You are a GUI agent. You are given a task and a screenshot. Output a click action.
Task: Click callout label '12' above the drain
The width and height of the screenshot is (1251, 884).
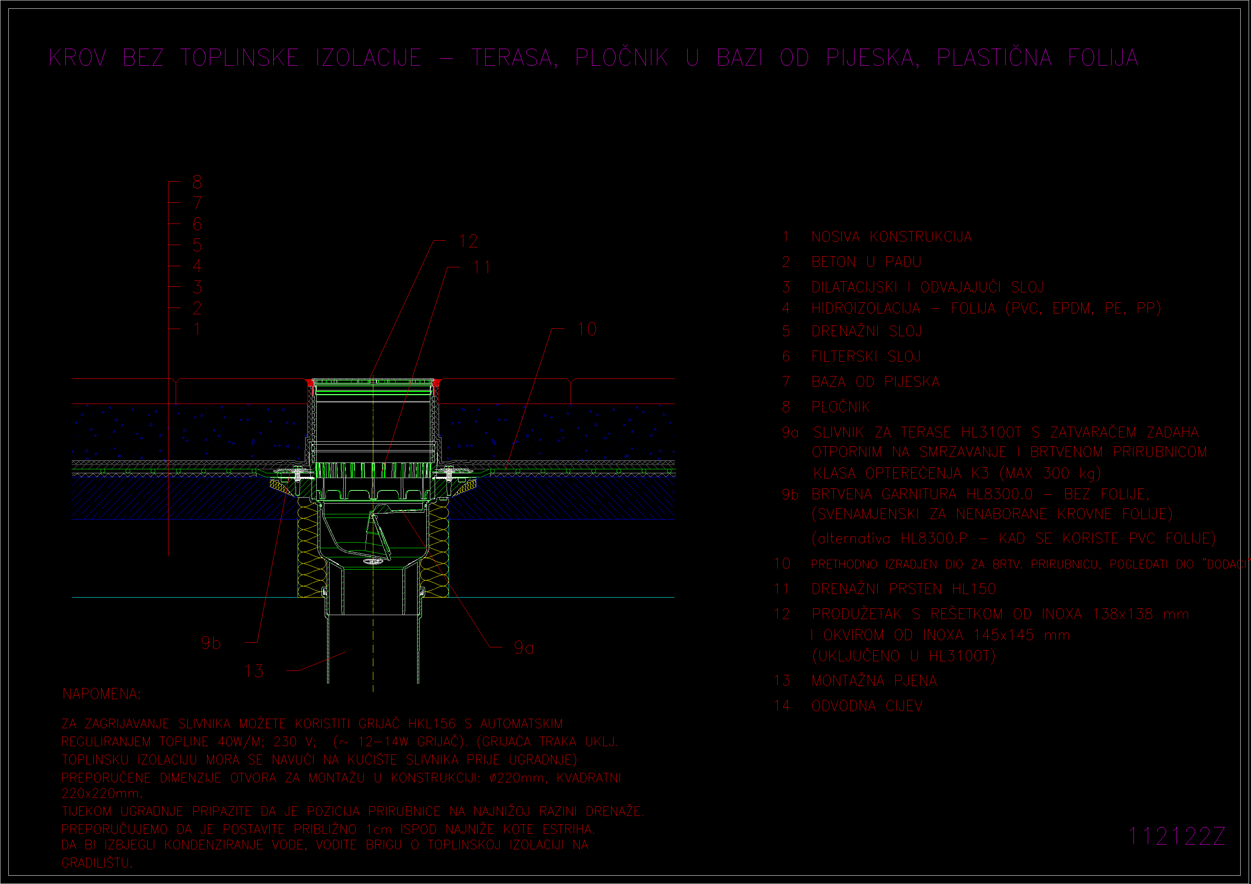(x=469, y=241)
